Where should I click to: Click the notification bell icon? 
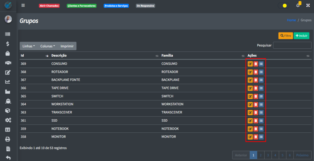pyautogui.click(x=298, y=6)
